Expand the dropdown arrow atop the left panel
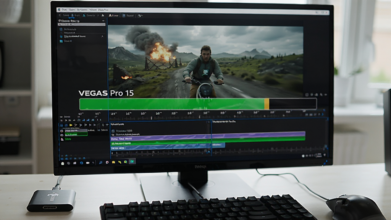The height and width of the screenshot is (220, 391). pyautogui.click(x=103, y=21)
